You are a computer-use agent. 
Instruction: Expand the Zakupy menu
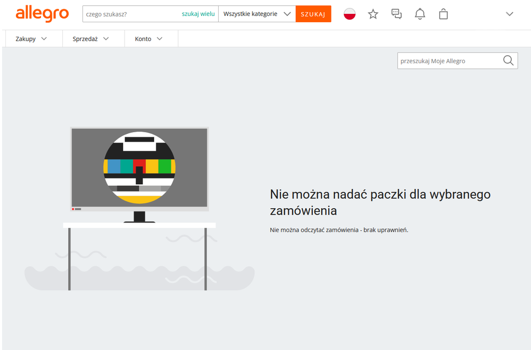click(x=31, y=39)
